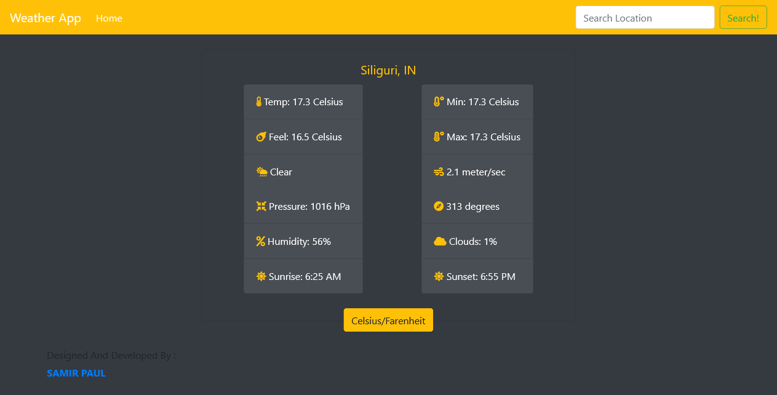
Task: Click the Weather App brand title
Action: click(x=46, y=18)
